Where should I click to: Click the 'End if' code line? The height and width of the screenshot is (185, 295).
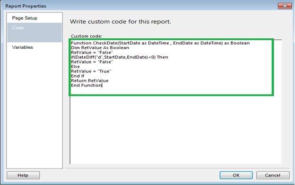(78, 76)
